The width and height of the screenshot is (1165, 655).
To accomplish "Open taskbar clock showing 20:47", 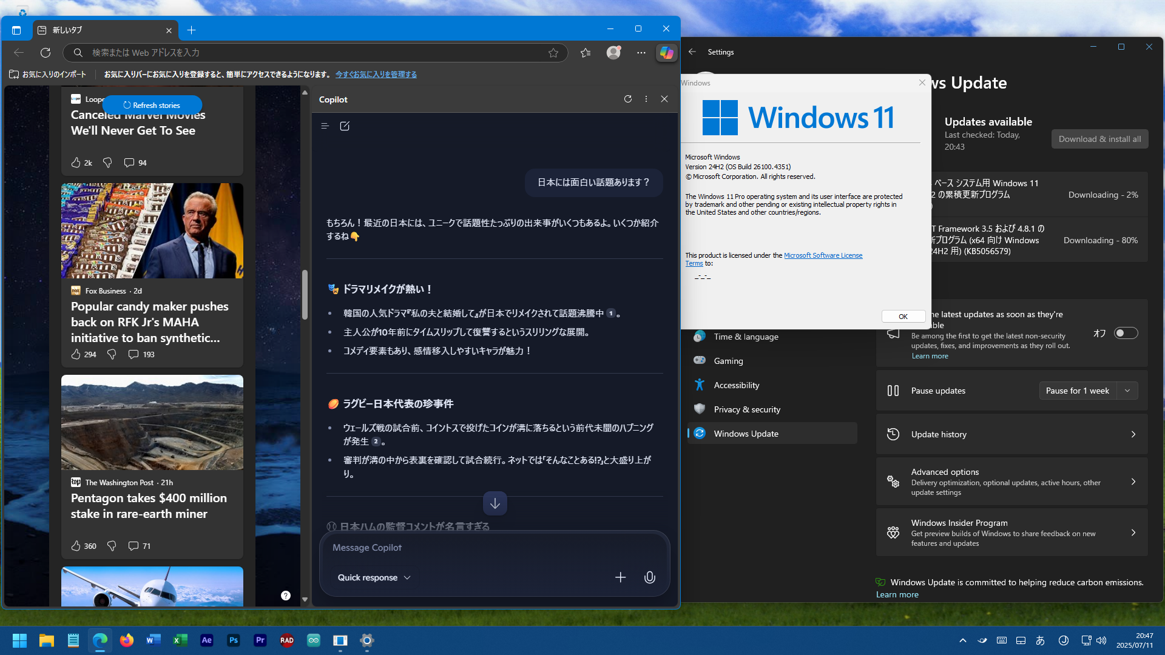I will 1135,640.
